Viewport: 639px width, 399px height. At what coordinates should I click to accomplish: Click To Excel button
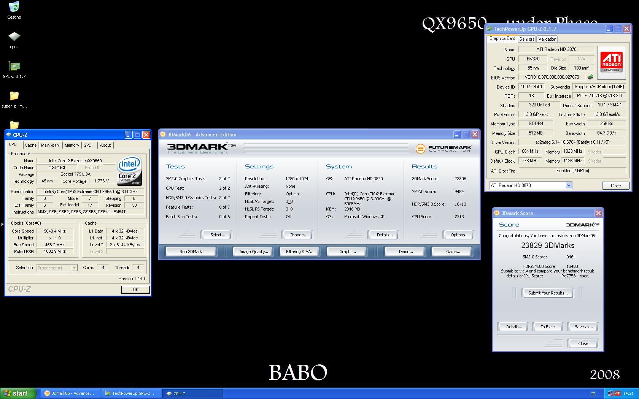[x=548, y=327]
